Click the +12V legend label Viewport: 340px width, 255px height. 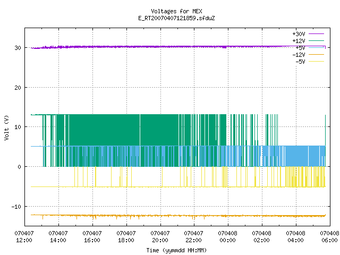click(x=299, y=41)
